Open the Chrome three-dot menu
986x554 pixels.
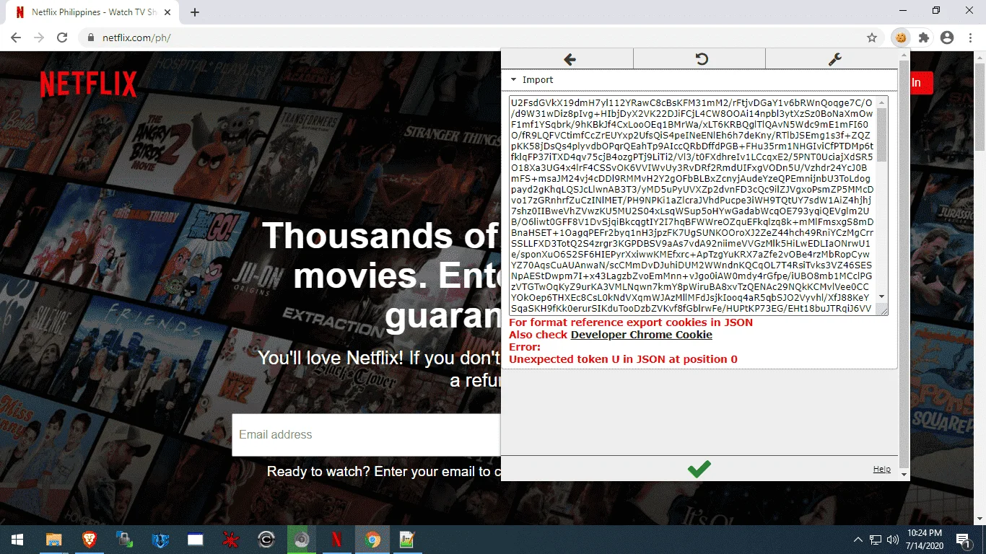(971, 38)
